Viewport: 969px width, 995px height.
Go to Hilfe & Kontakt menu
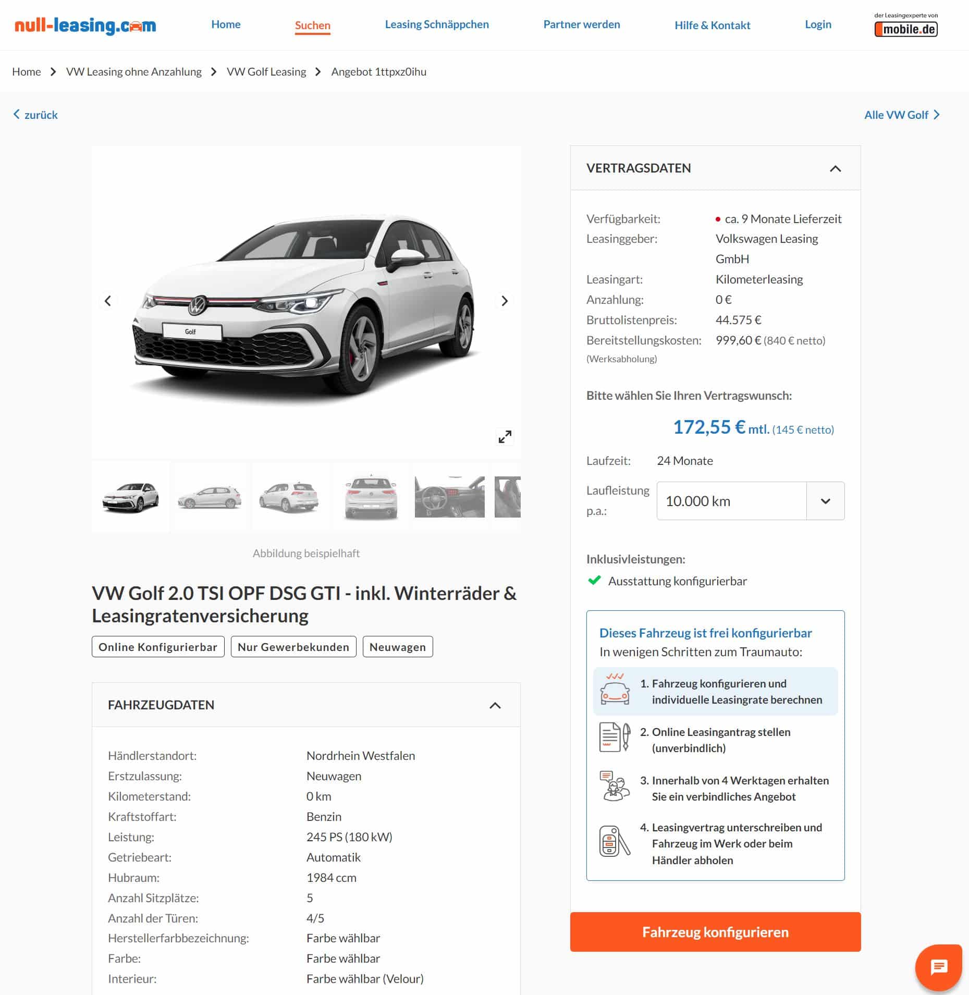pos(712,25)
